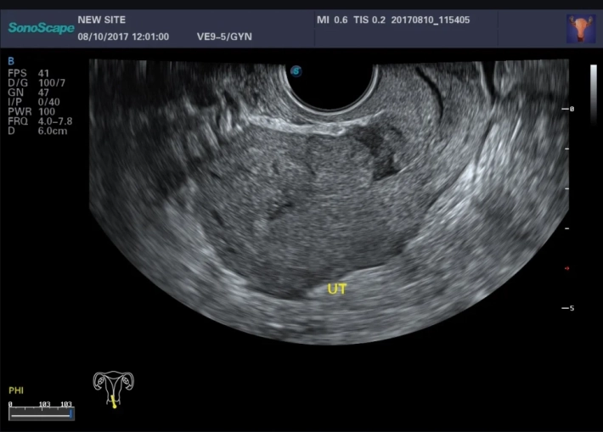Click the grayscale bar on the right
Screen dimensions: 603x432
coord(593,84)
